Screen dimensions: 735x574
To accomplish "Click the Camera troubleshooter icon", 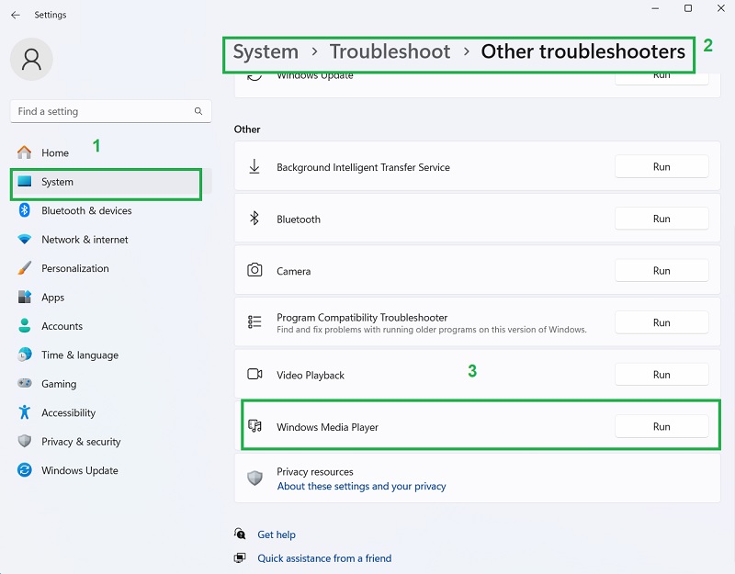I will click(254, 270).
